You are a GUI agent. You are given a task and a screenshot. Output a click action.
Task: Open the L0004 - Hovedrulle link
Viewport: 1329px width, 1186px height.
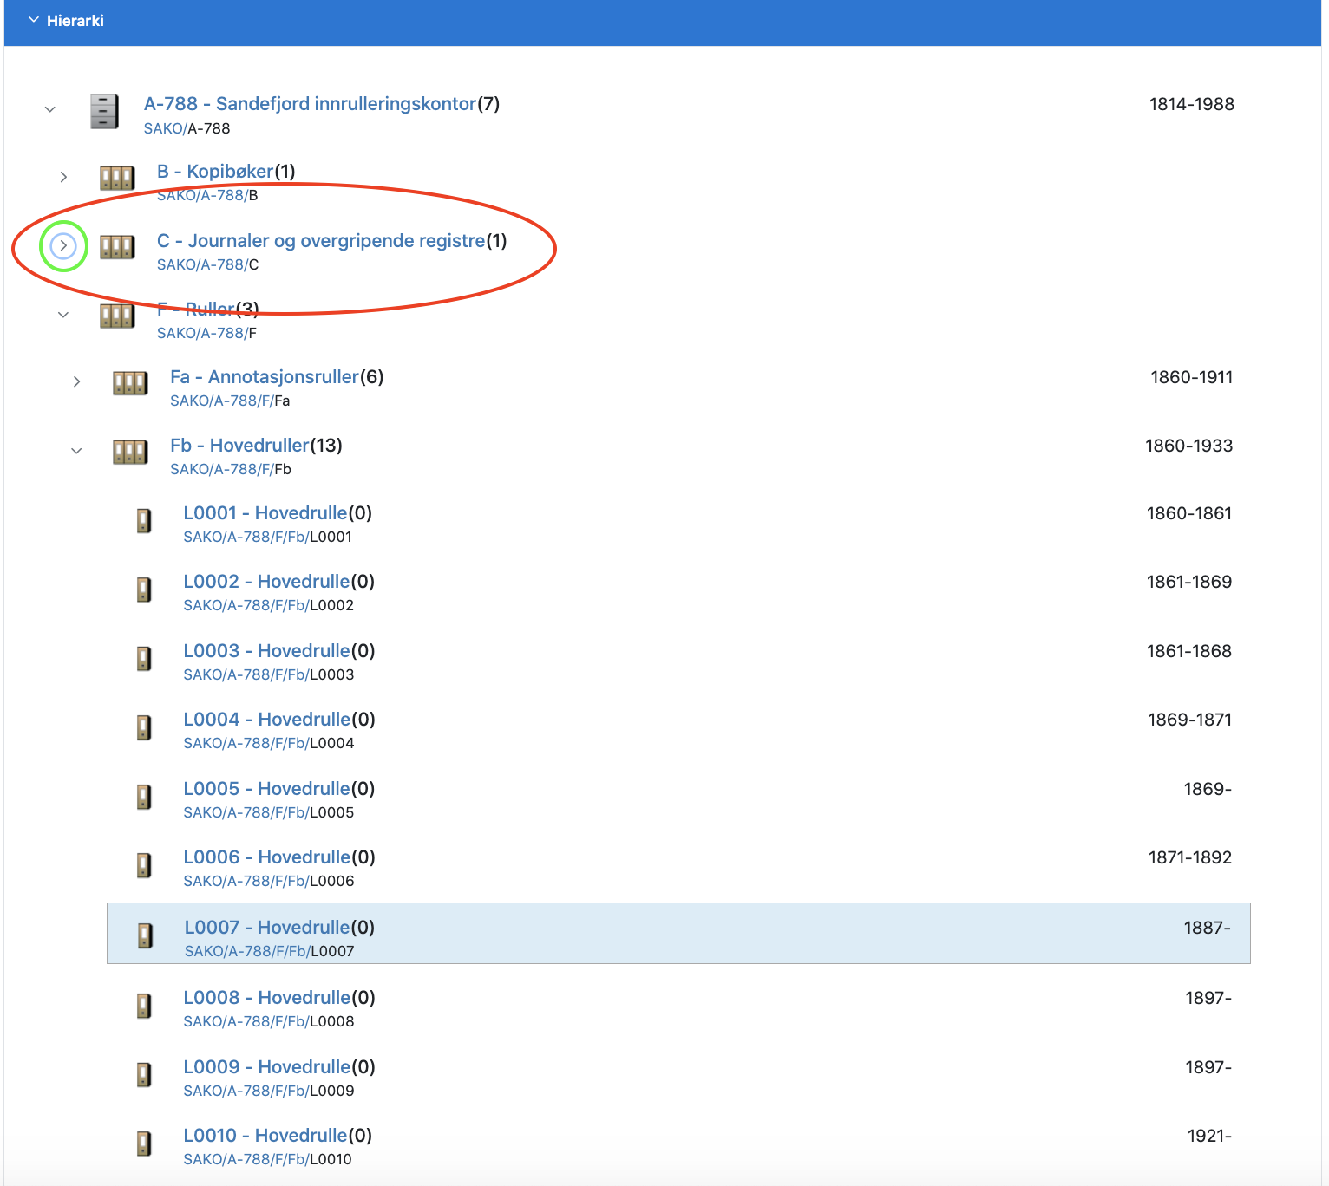[x=267, y=720]
